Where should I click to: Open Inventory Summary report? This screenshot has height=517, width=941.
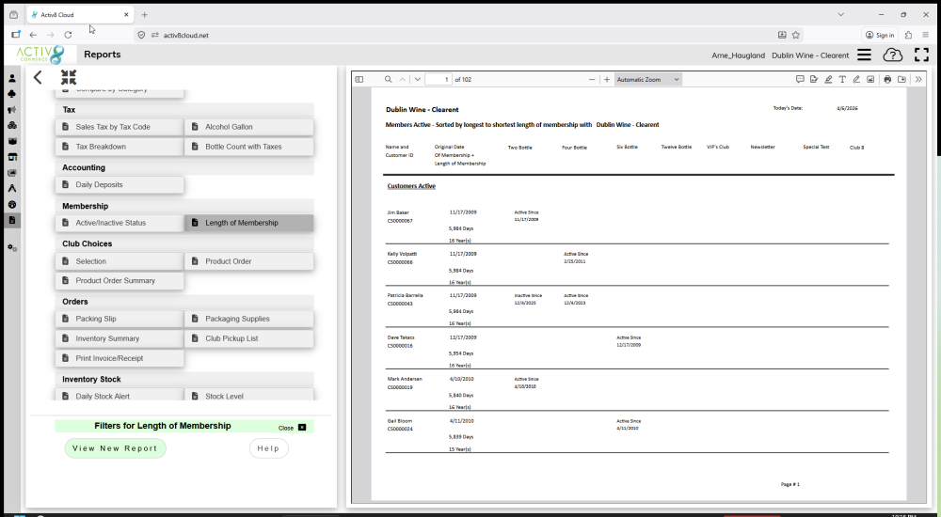coord(120,338)
